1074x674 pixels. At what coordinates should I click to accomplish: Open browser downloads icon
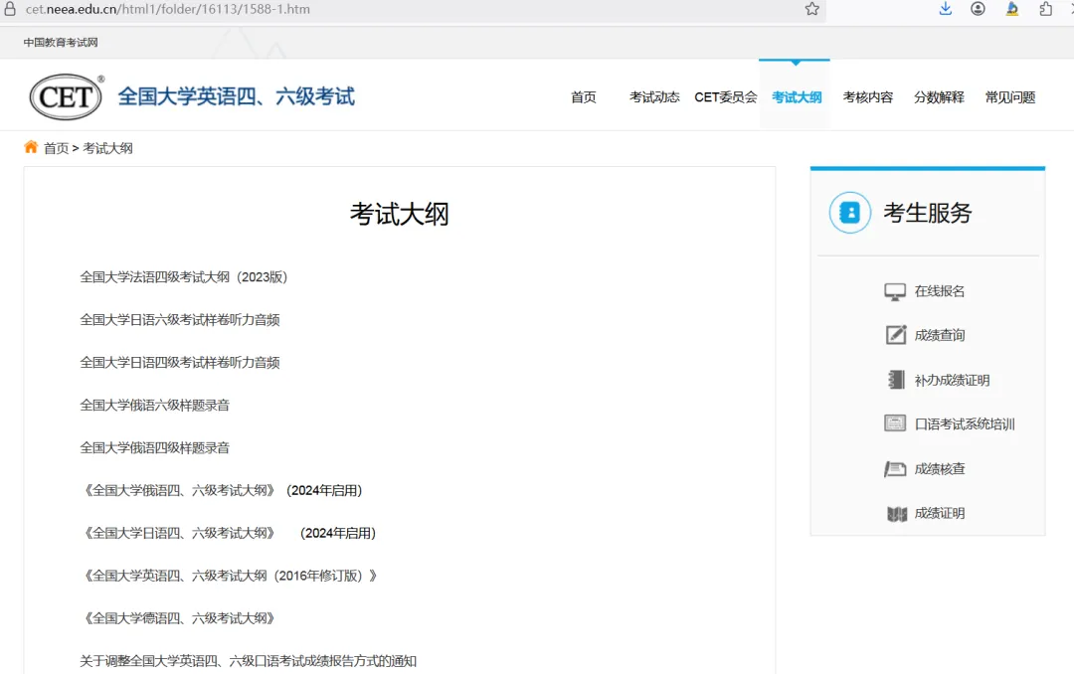(946, 9)
